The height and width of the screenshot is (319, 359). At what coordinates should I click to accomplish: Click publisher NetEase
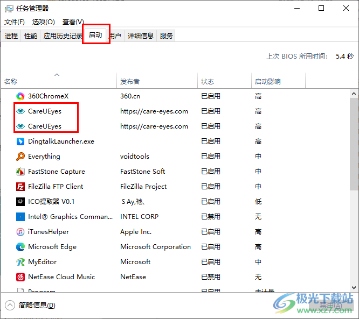[133, 277]
